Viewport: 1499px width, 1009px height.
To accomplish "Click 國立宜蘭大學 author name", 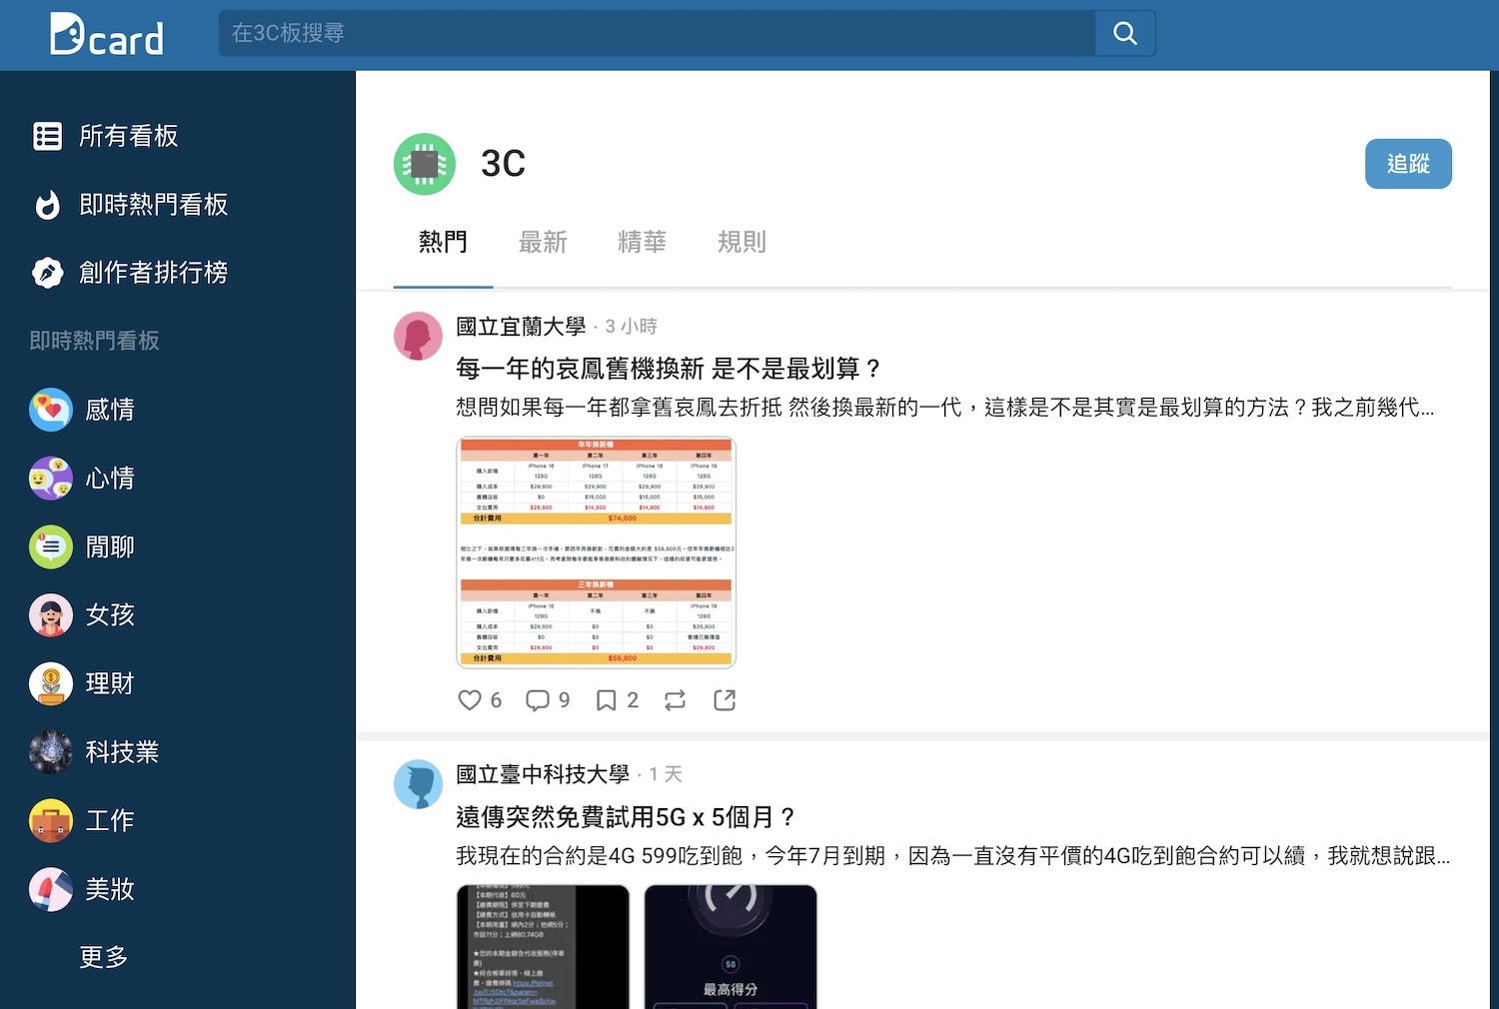I will [521, 327].
